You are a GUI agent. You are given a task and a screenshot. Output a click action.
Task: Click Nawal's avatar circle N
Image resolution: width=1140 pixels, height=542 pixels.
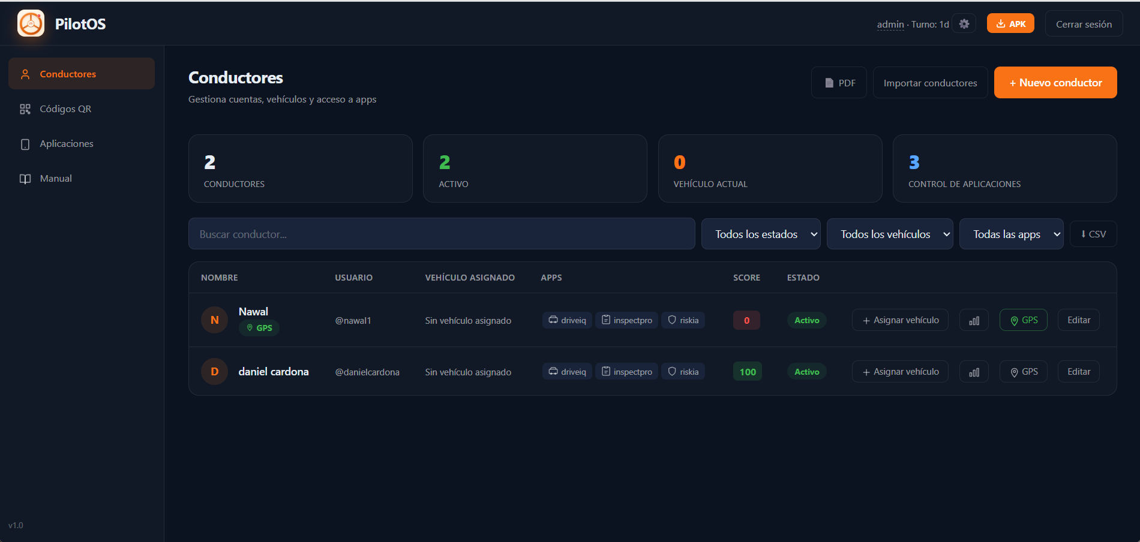pyautogui.click(x=214, y=320)
